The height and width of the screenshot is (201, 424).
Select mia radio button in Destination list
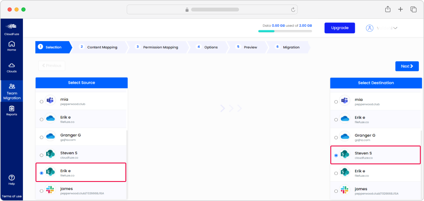tap(336, 102)
